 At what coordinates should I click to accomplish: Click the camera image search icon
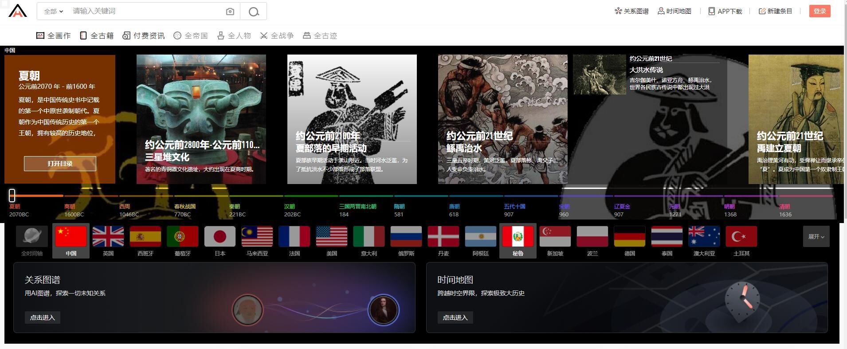230,12
